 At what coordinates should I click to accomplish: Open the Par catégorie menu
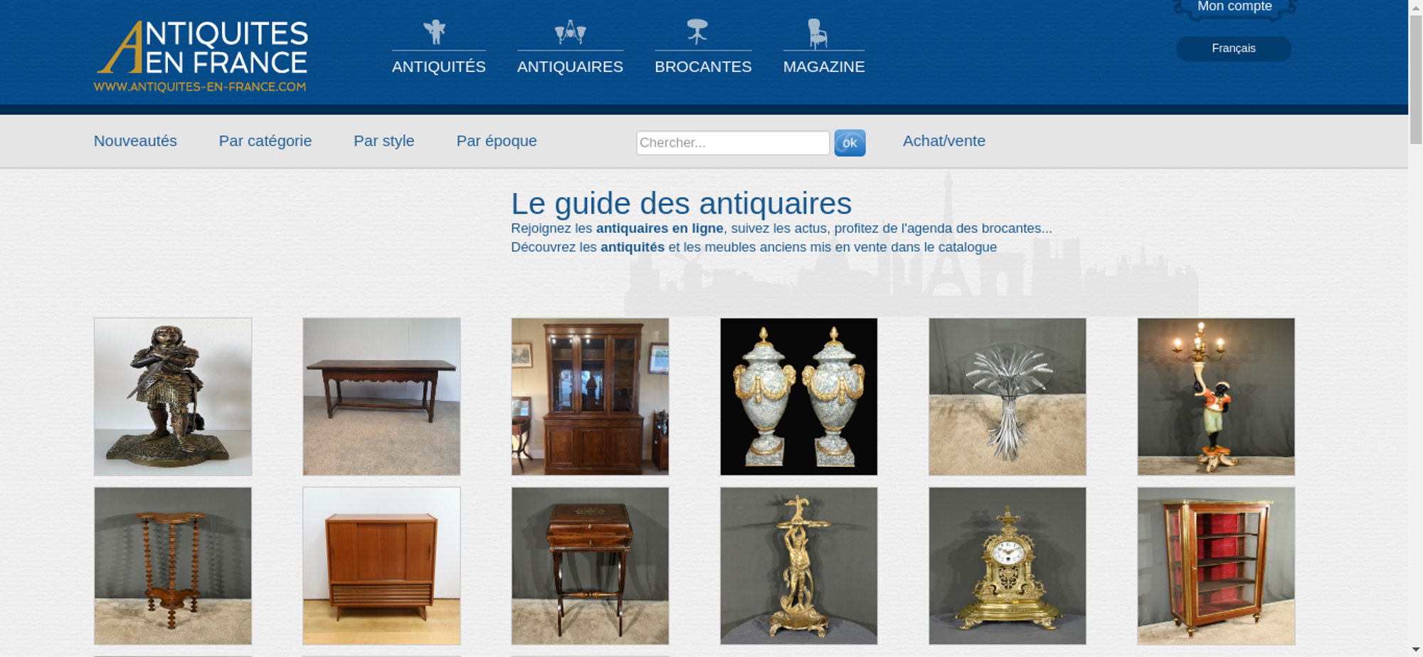coord(265,141)
